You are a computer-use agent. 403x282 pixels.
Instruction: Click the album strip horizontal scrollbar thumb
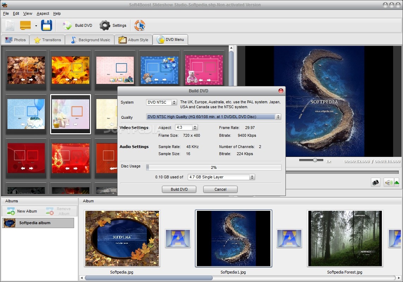pos(149,278)
